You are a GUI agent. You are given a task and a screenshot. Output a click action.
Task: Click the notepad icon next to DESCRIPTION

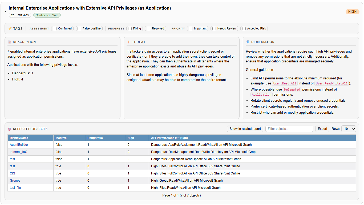(x=10, y=42)
